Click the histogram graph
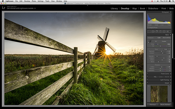Viewport: 175px width, 109px height. point(159,19)
